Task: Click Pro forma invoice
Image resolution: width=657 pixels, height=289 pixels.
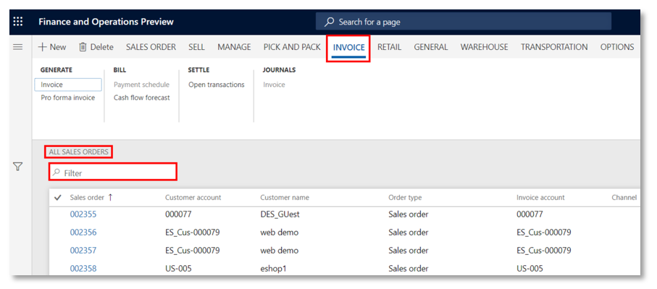Action: [68, 98]
